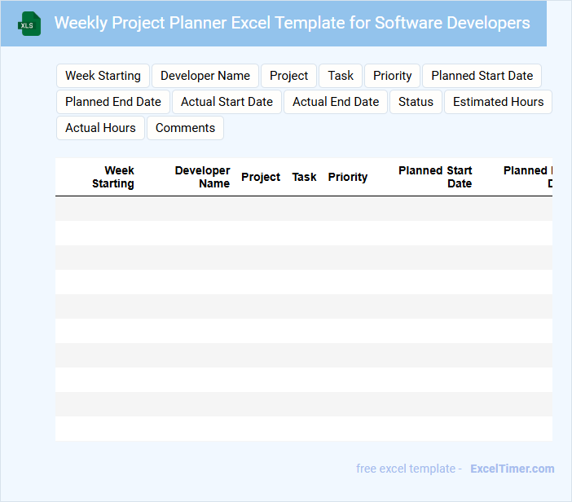This screenshot has width=572, height=502.
Task: Click the Priority tag
Action: click(x=393, y=76)
